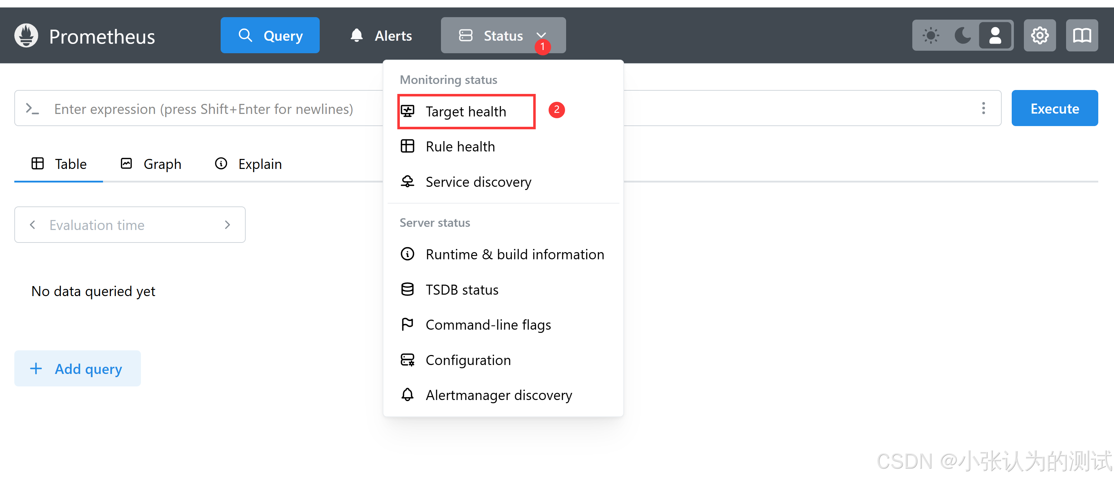Click the expression prompt icon in query box
This screenshot has width=1114, height=480.
(33, 109)
